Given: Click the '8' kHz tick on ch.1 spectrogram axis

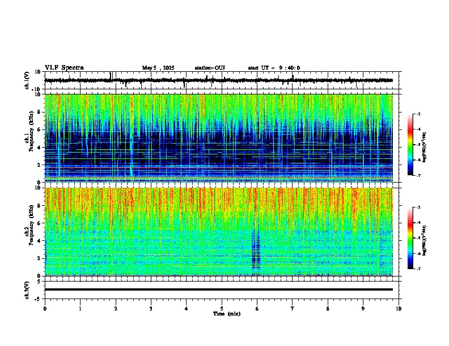Looking at the screenshot, I should (39, 112).
